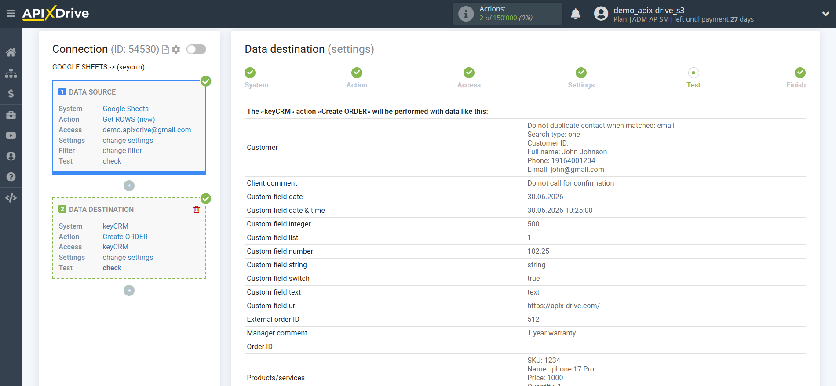This screenshot has width=836, height=386.
Task: Select the E-mail: john@gmail.com text
Action: pos(566,169)
